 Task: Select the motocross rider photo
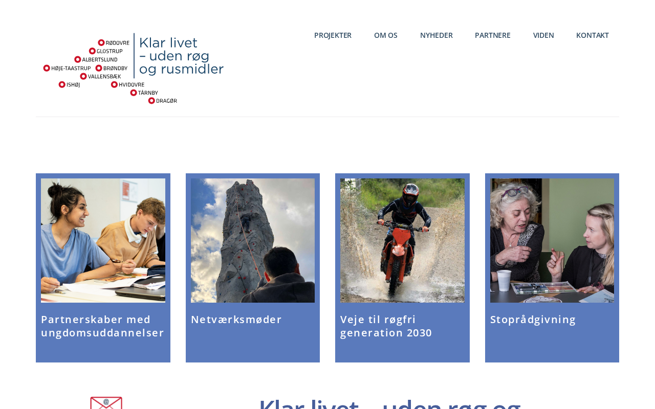(x=402, y=240)
